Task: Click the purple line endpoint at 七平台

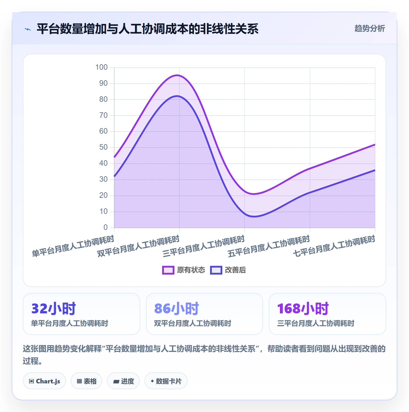Action: click(375, 145)
